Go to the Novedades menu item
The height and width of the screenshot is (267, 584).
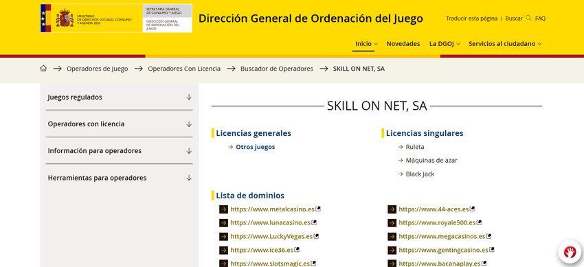[x=403, y=44]
